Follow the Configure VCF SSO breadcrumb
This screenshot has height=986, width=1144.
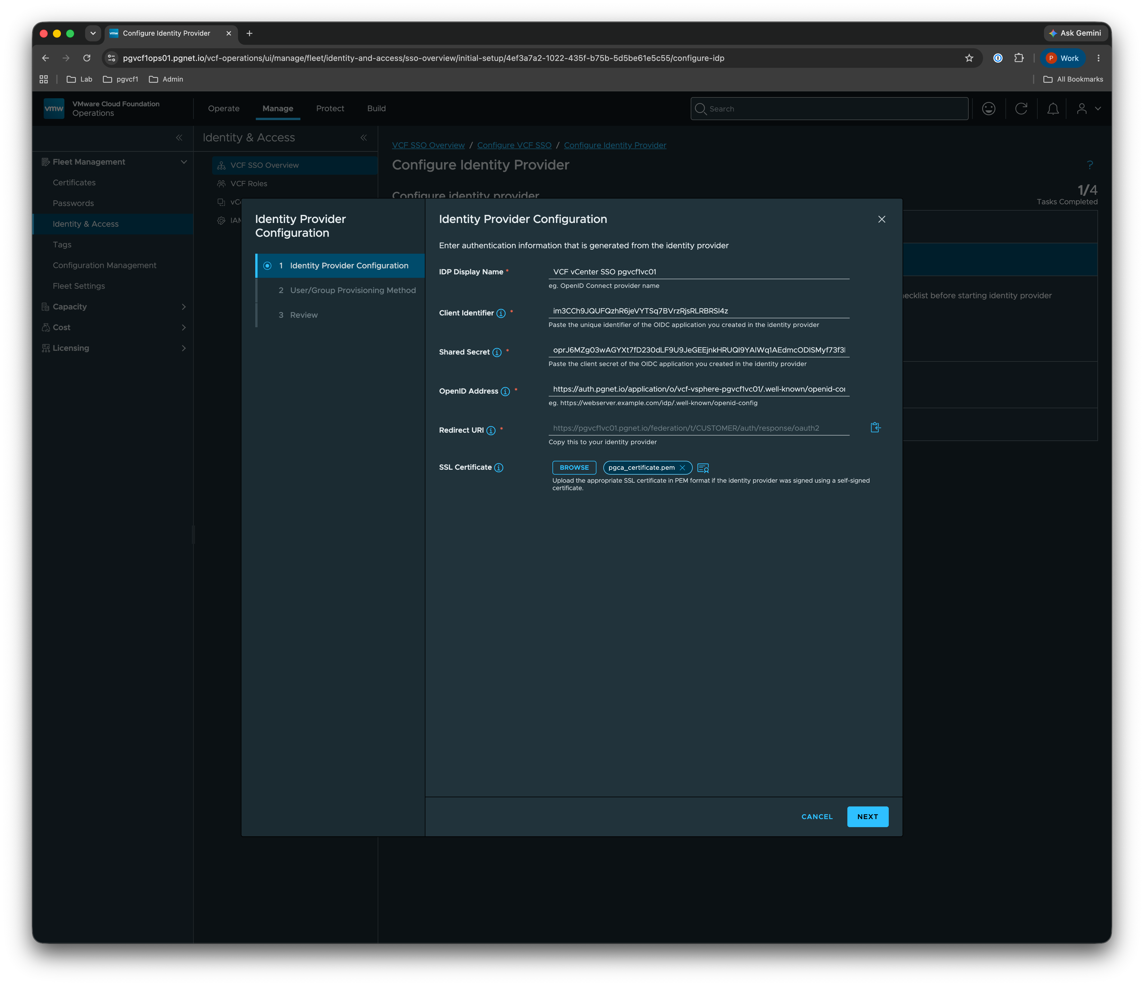coord(514,145)
